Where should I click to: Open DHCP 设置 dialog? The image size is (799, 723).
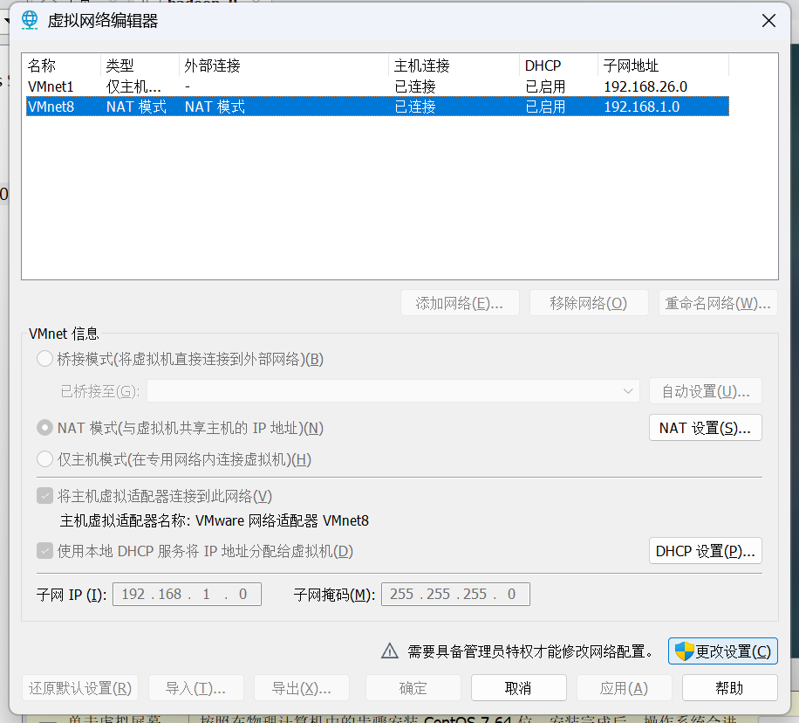pyautogui.click(x=705, y=551)
